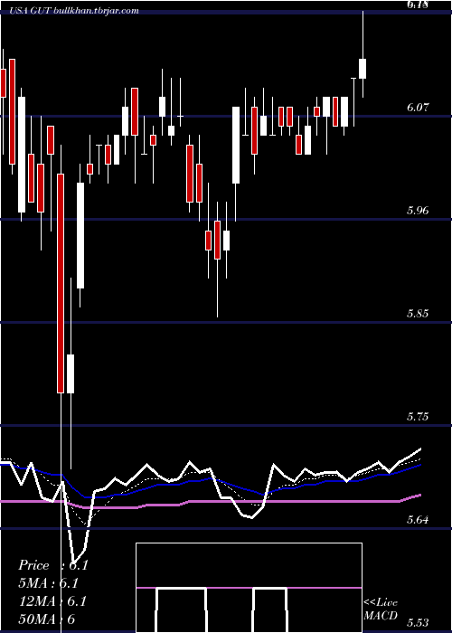Viewport: 452px width, 633px height.
Task: Click the 6.18 label at the top of the price axis
Action: (418, 5)
